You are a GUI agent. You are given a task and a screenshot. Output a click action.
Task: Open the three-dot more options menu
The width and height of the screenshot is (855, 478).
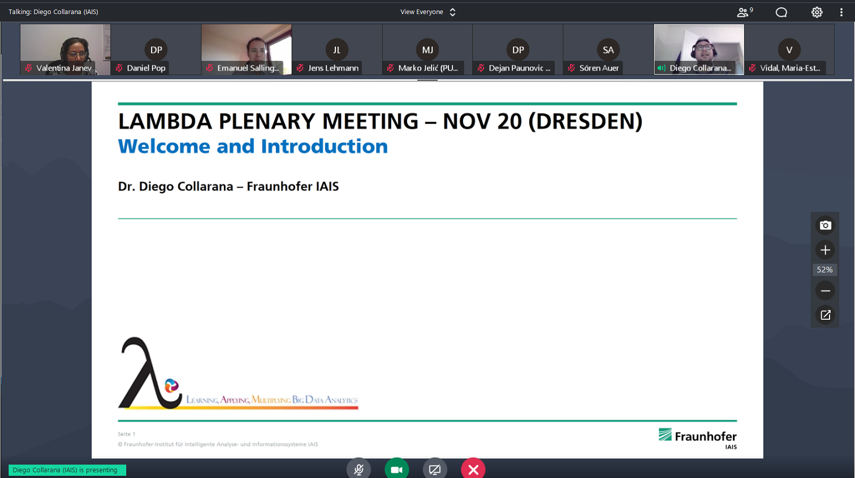click(x=841, y=12)
